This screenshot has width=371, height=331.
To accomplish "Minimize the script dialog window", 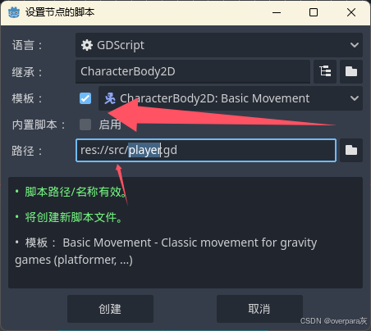I will coord(277,12).
